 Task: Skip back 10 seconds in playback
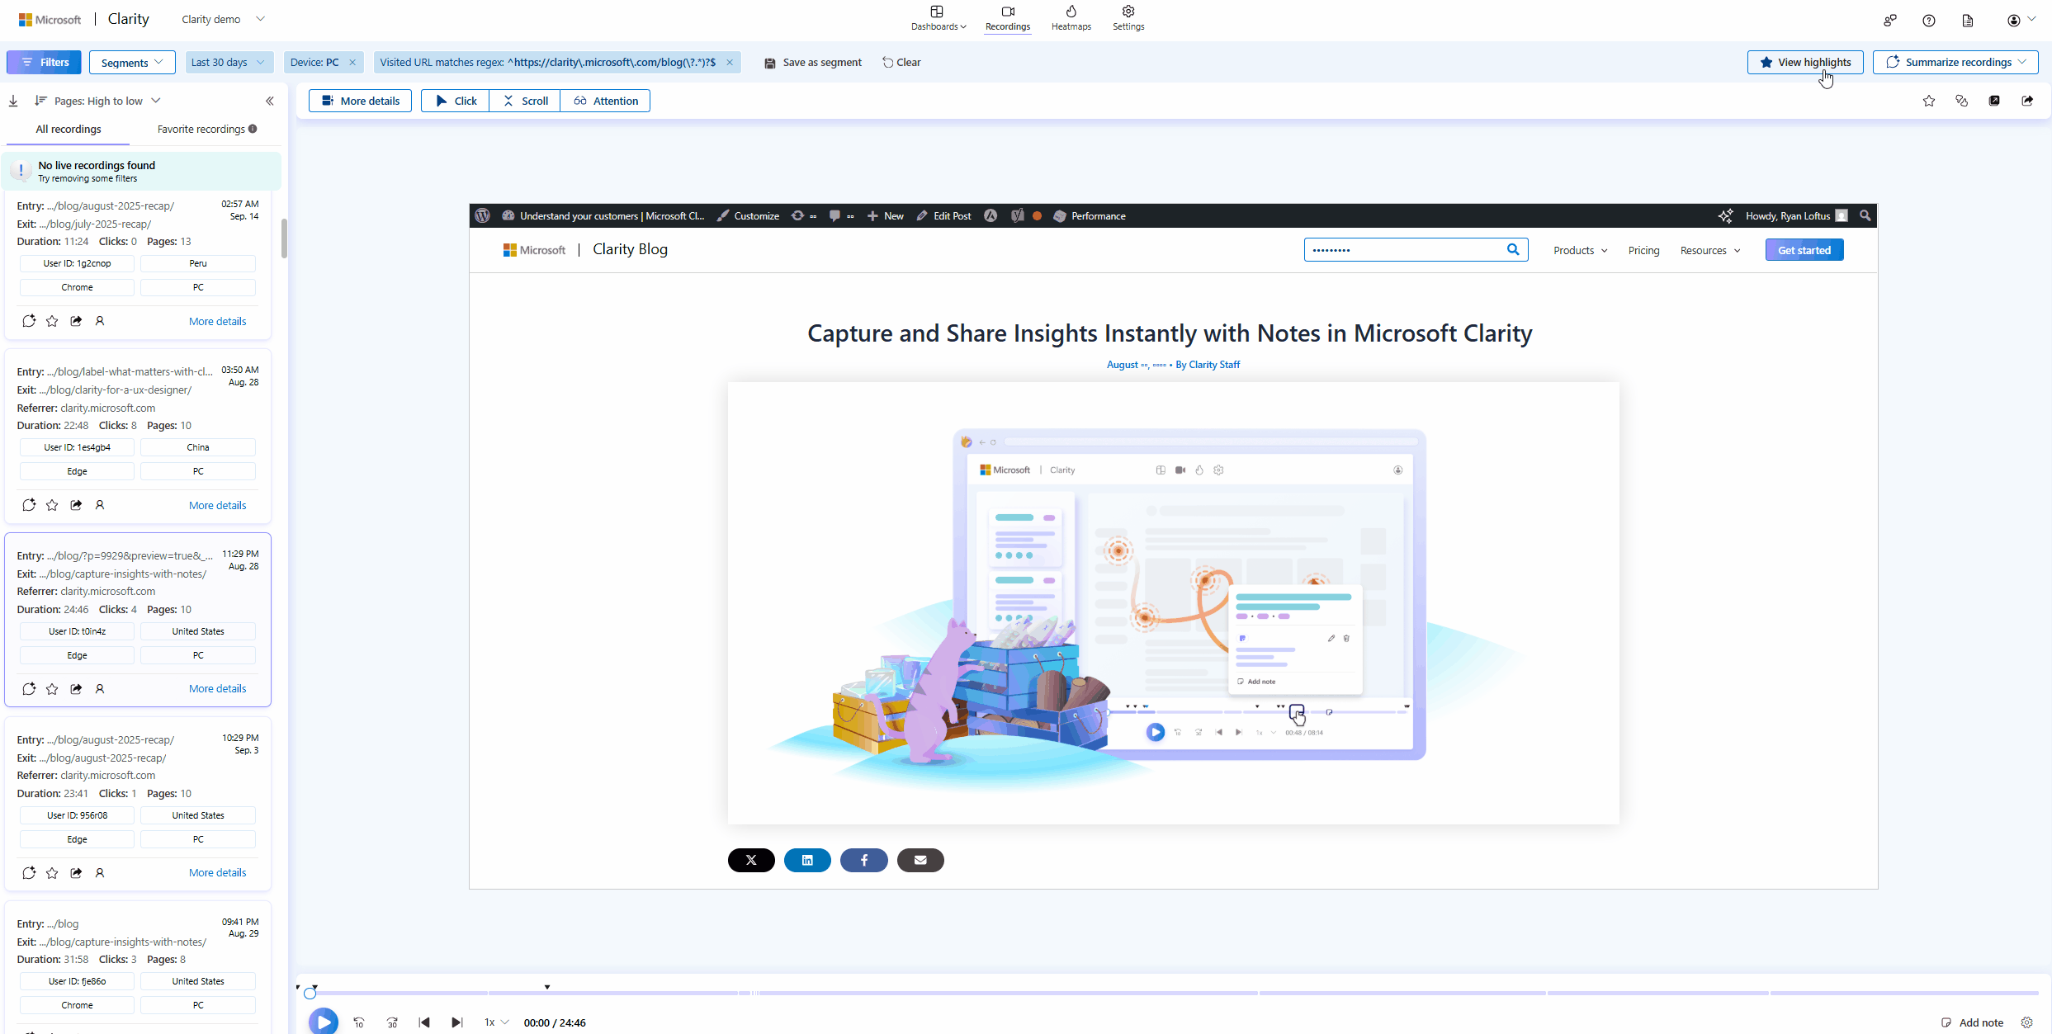click(x=359, y=1022)
